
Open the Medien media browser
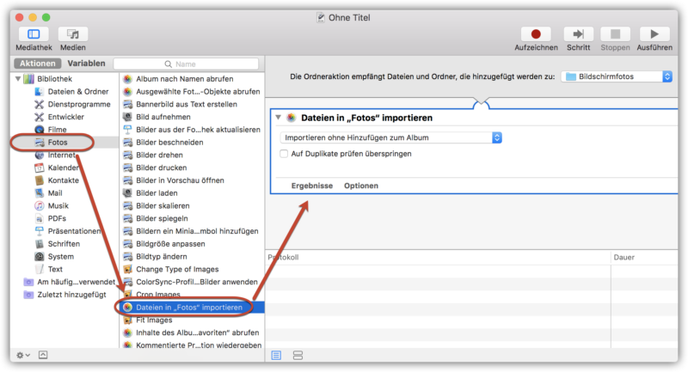pyautogui.click(x=73, y=34)
